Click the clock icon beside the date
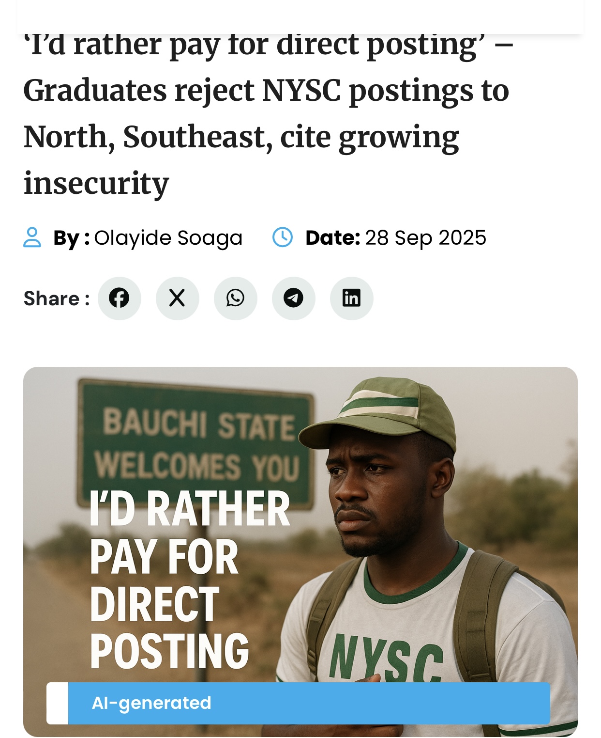The width and height of the screenshot is (601, 738). pos(283,237)
